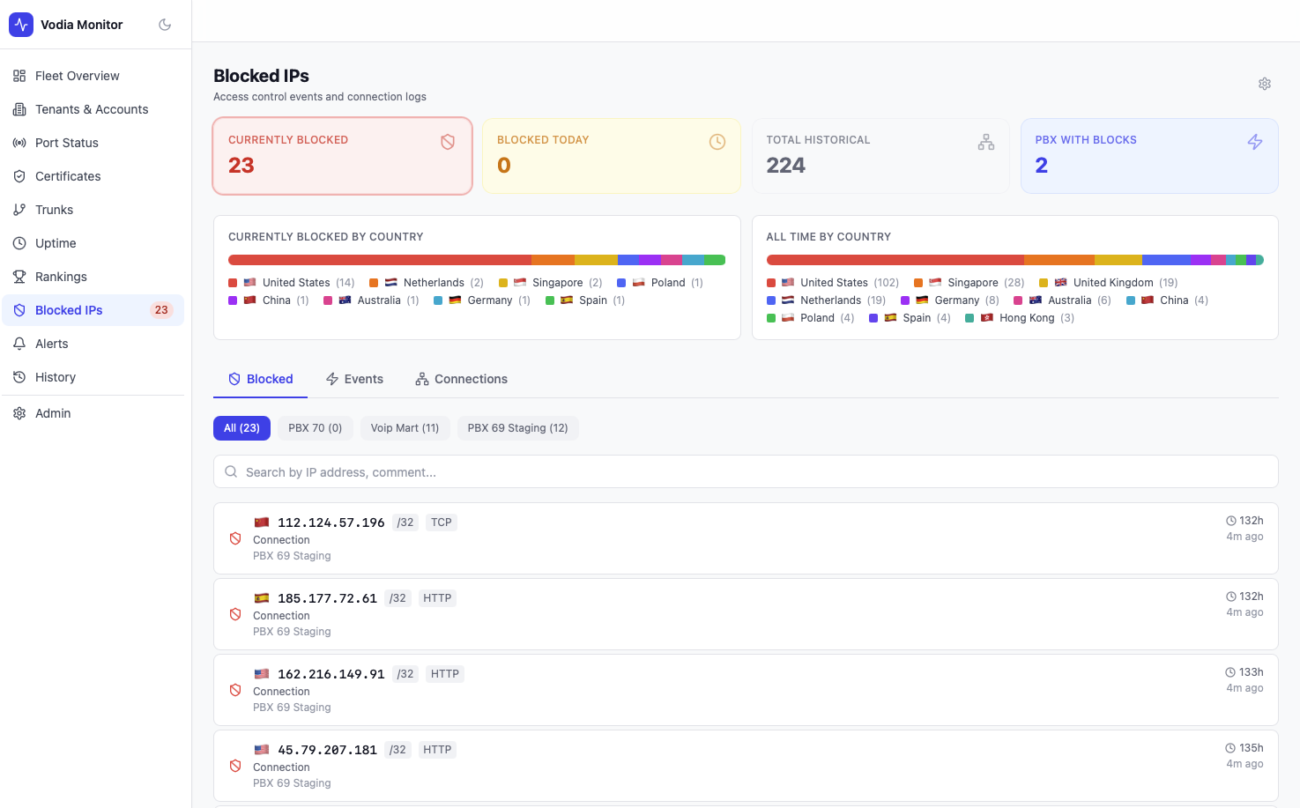Open settings gear on Blocked IPs page
The width and height of the screenshot is (1300, 808).
[1264, 84]
